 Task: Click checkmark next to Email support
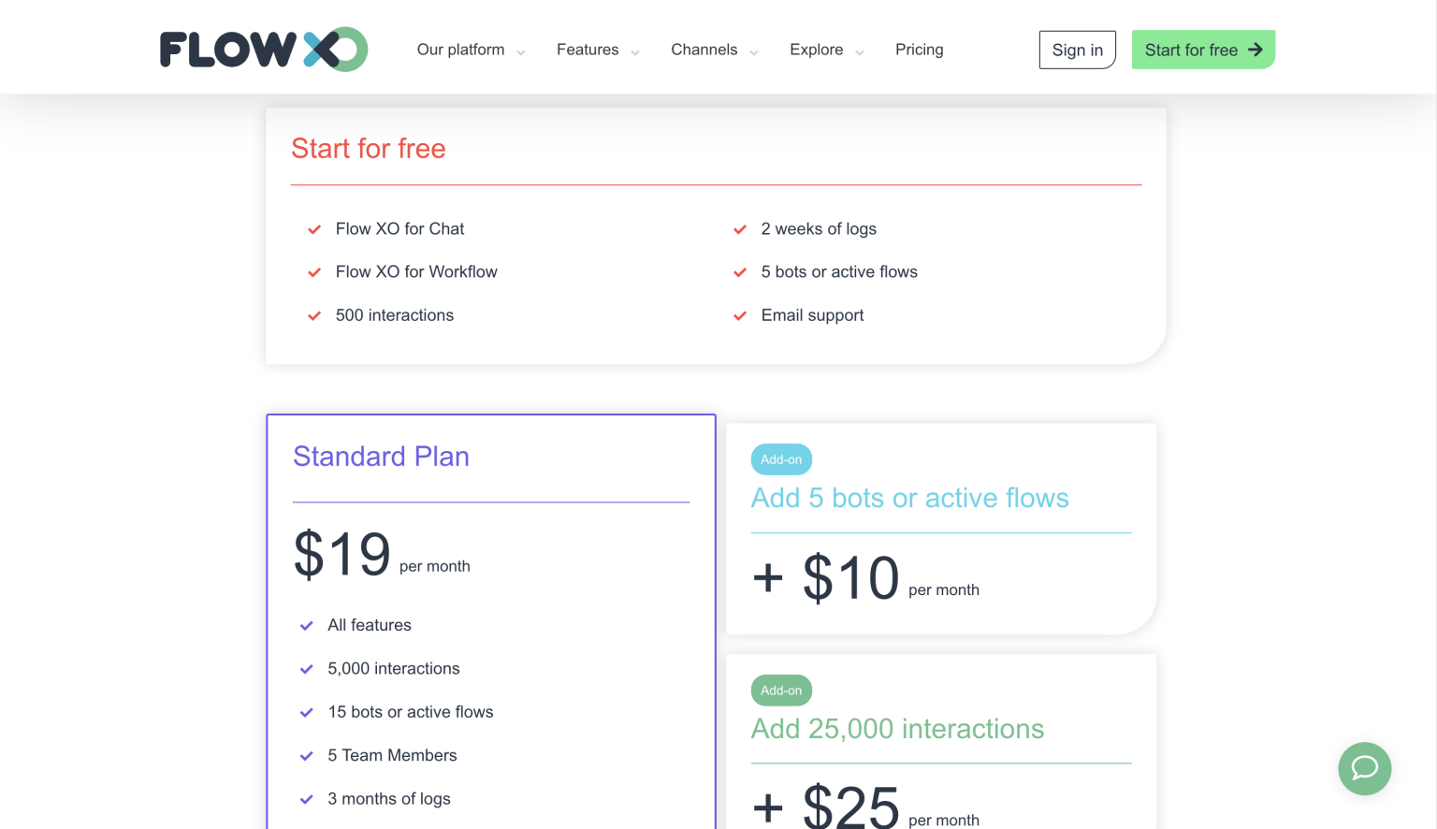[x=740, y=316]
